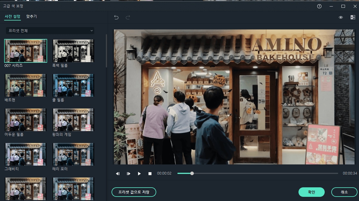
Task: Click the 고급 색 보정 window title
Action: (x=13, y=6)
